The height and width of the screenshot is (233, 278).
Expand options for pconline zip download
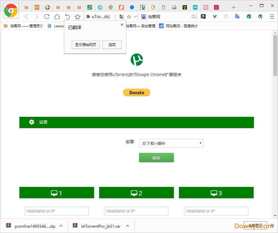click(61, 226)
